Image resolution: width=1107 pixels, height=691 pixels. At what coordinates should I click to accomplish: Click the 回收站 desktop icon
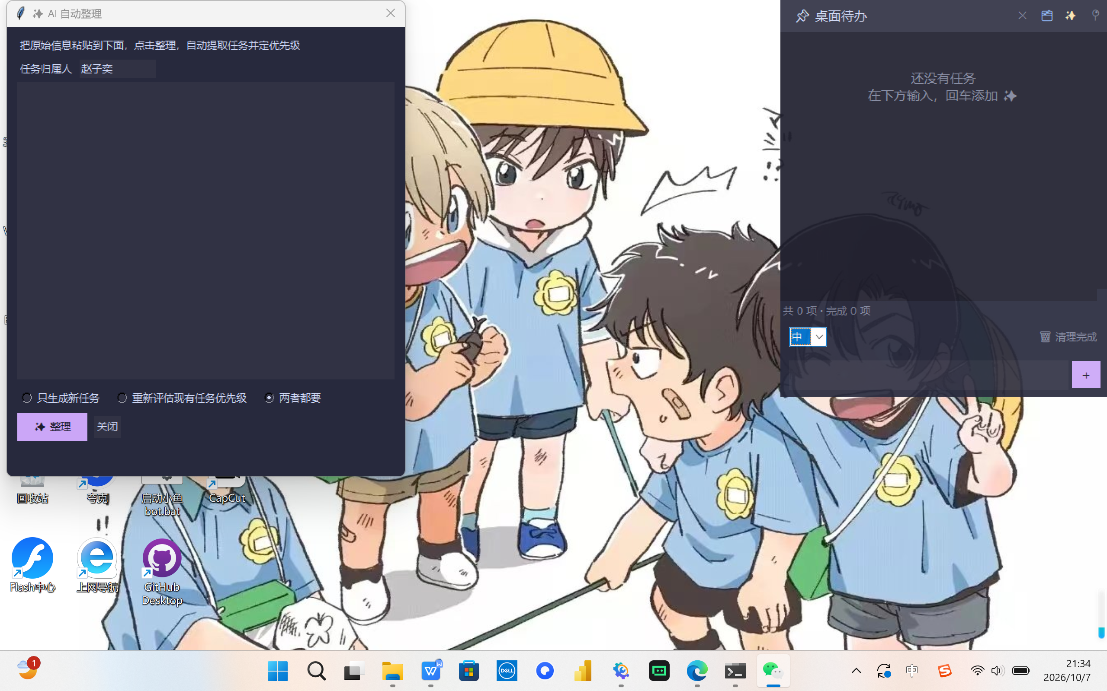click(32, 491)
